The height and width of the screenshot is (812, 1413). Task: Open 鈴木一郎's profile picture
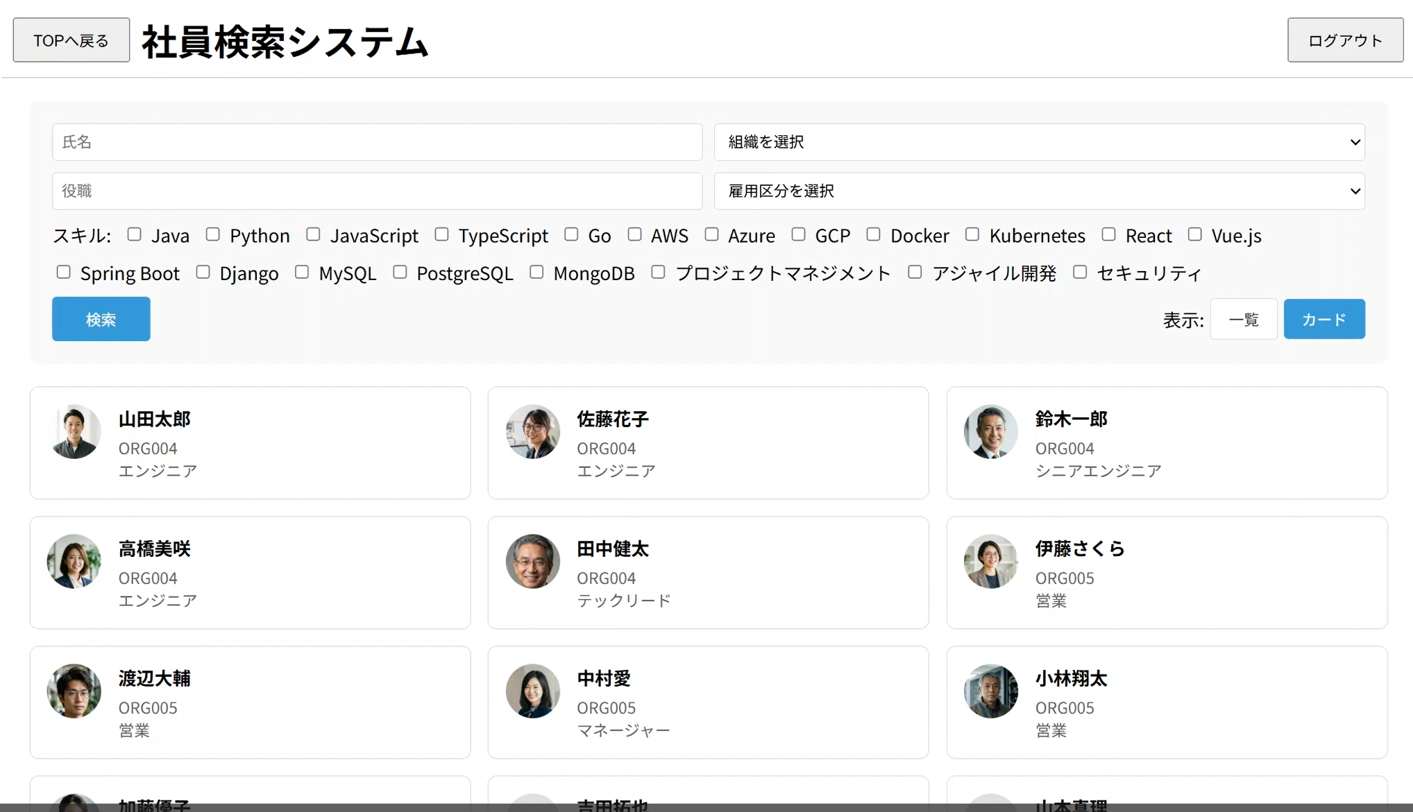tap(990, 431)
